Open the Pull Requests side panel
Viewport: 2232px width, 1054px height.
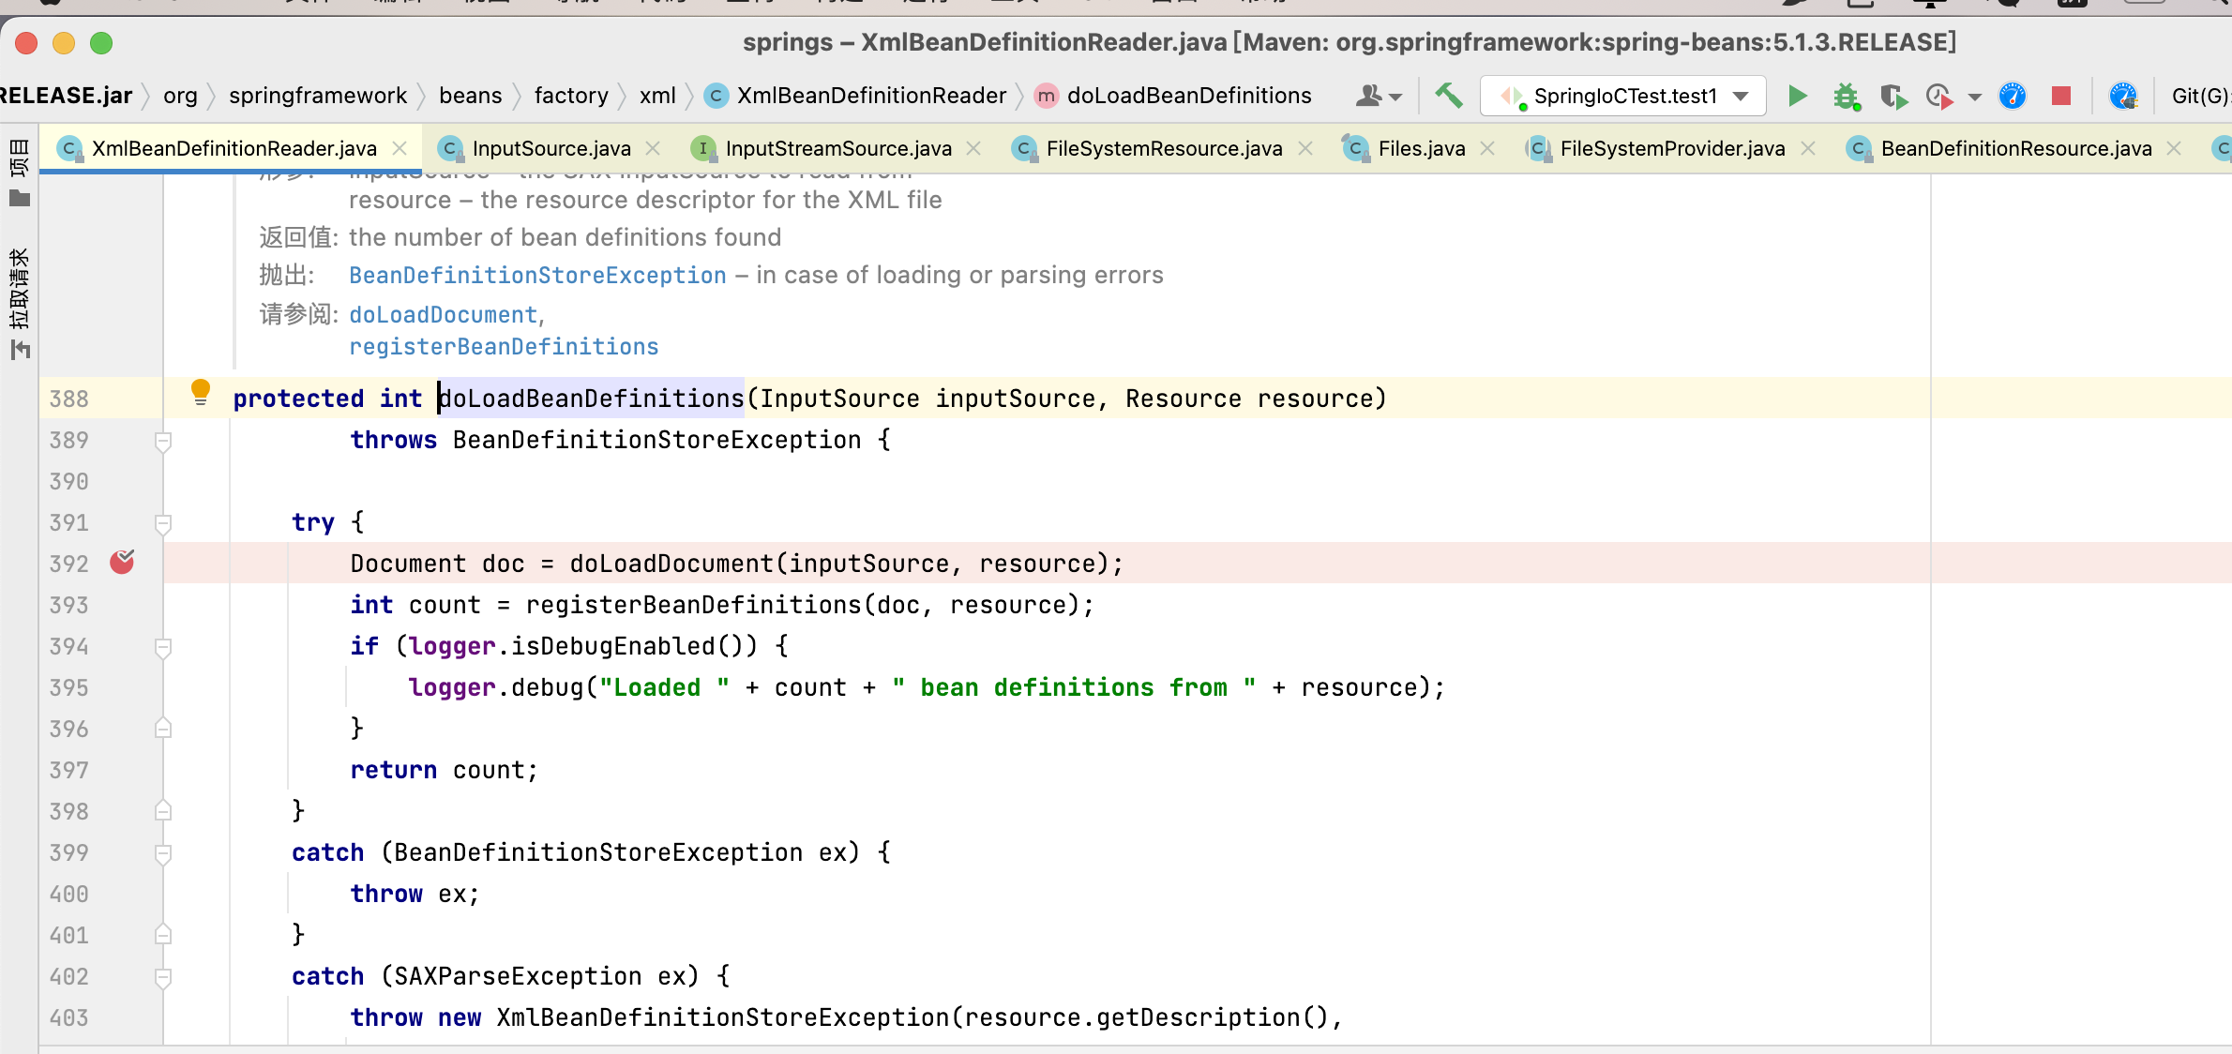point(19,304)
